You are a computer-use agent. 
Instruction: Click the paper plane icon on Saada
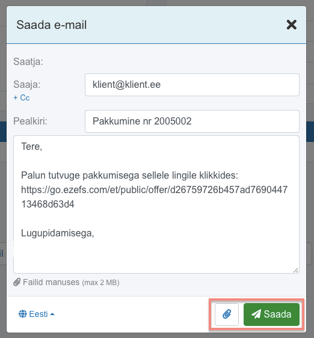pyautogui.click(x=256, y=314)
